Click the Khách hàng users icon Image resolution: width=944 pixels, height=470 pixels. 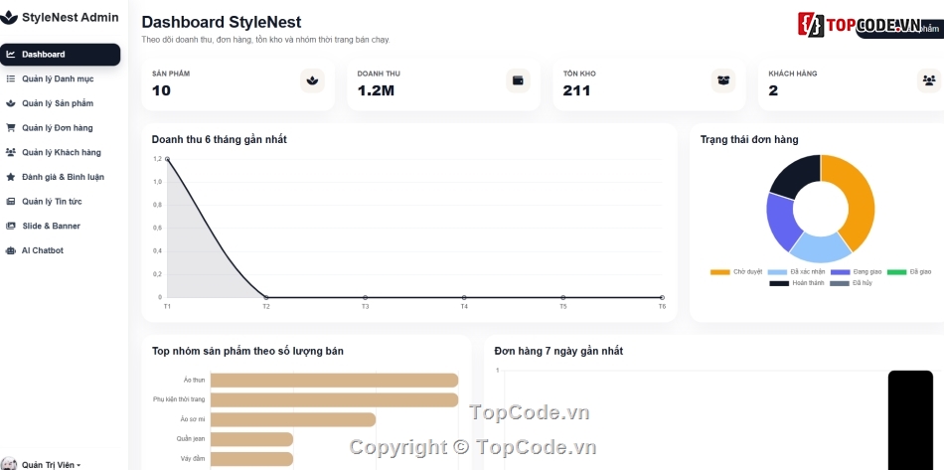929,80
